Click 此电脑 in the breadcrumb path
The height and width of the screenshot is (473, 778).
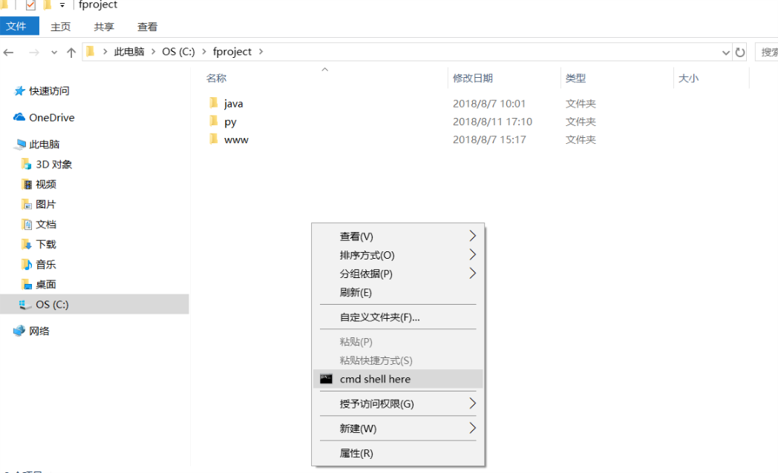(x=128, y=52)
